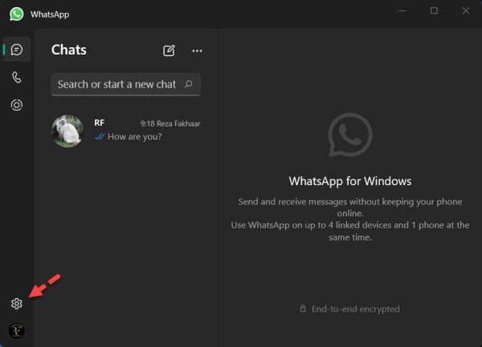Open the Chats tab in sidebar

pyautogui.click(x=17, y=50)
